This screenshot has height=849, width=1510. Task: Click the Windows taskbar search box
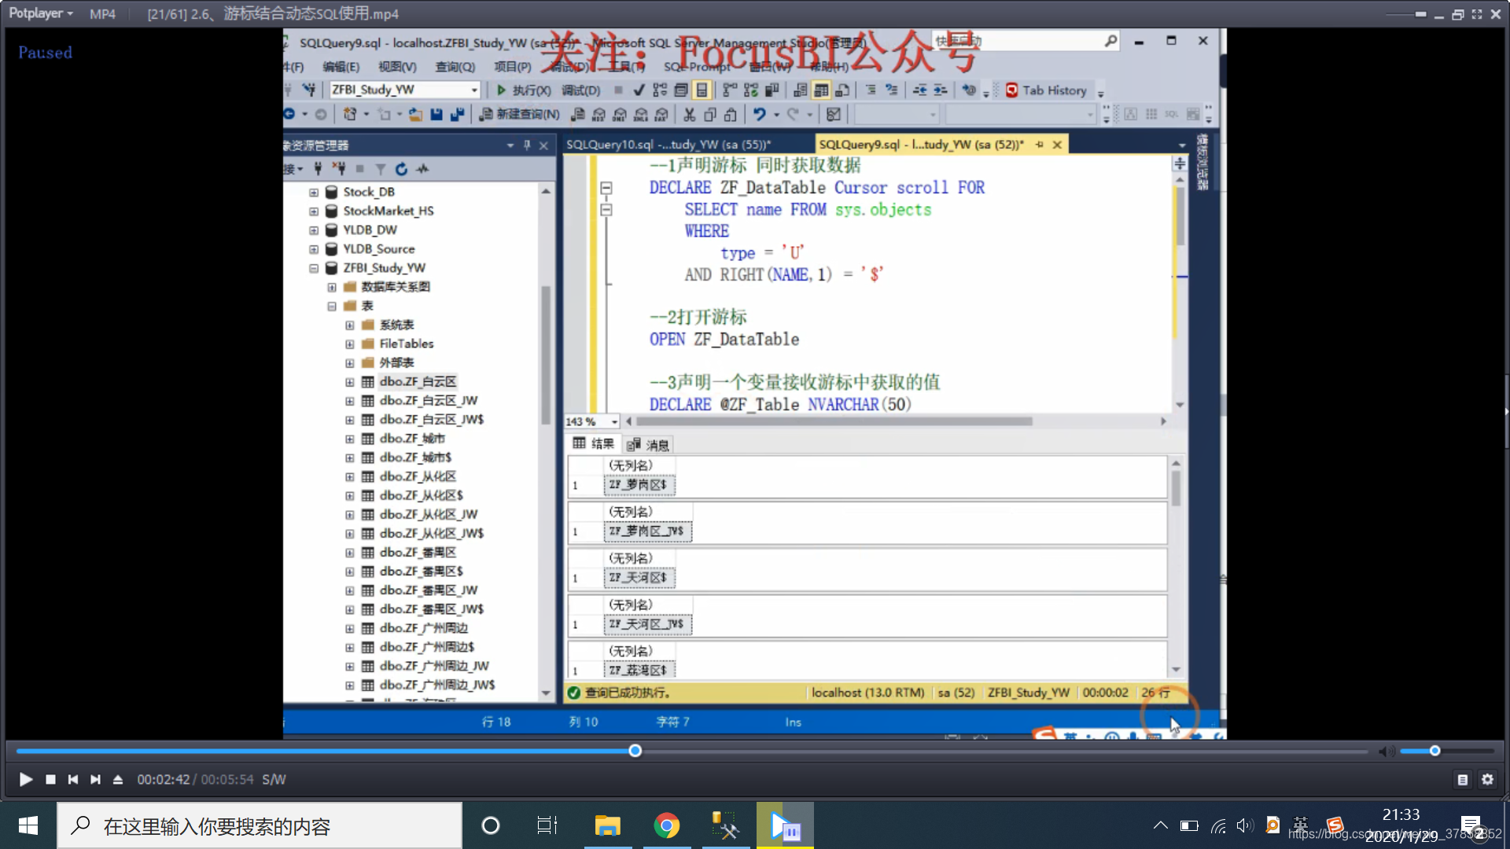coord(260,825)
